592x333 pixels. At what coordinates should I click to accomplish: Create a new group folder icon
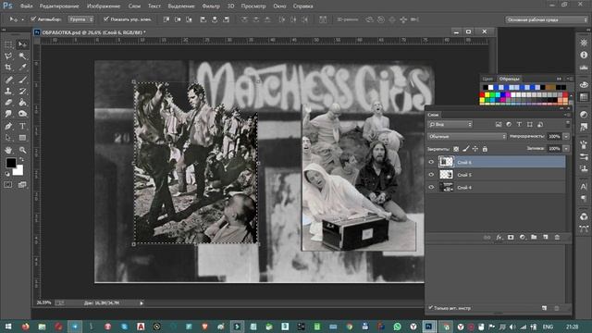coord(534,237)
